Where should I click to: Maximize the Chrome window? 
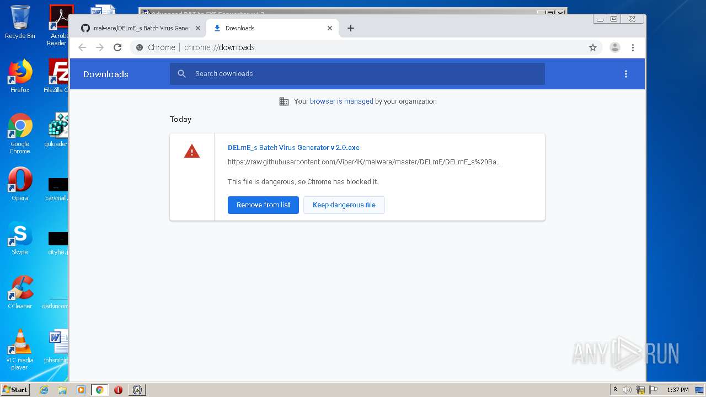[613, 19]
